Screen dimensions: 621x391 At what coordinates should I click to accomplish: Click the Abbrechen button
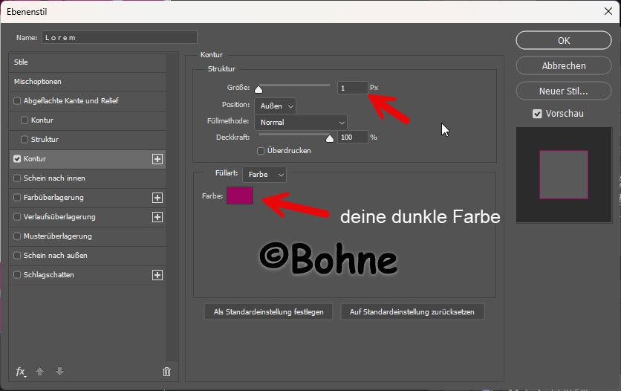(564, 66)
